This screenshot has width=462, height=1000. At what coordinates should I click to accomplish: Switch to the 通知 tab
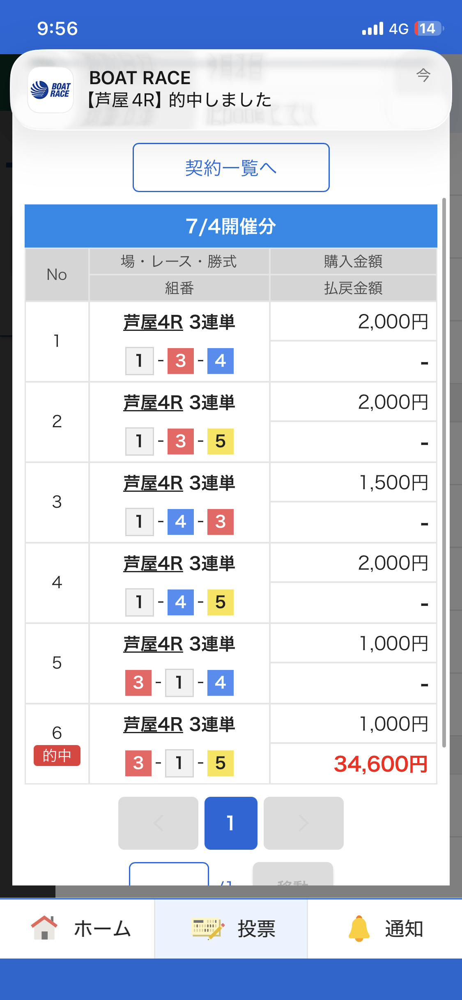click(x=385, y=929)
